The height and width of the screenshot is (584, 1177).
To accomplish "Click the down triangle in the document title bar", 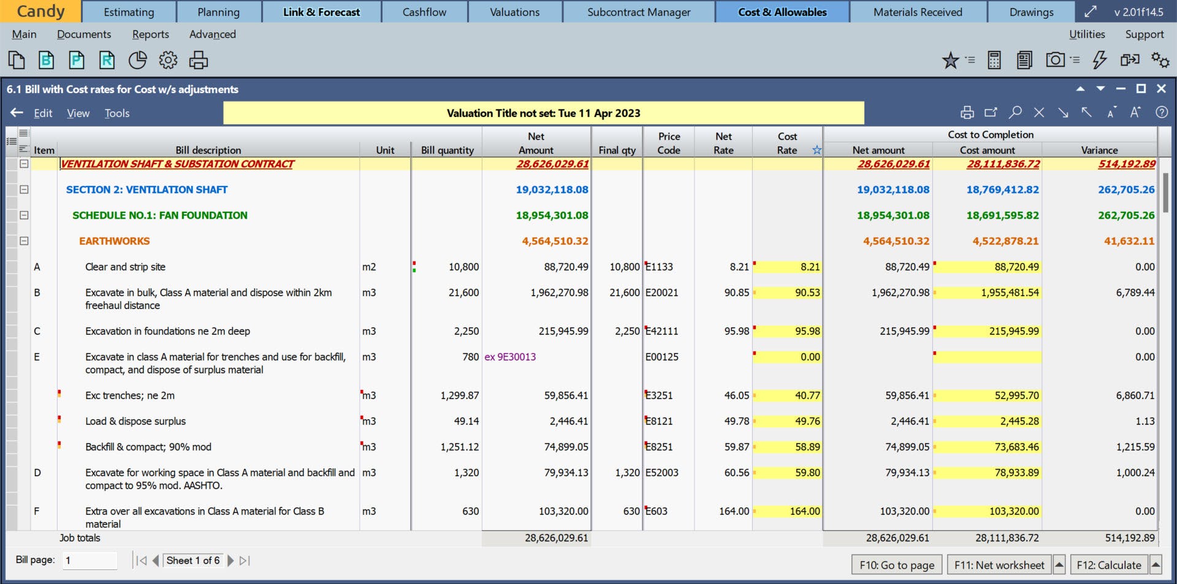I will pyautogui.click(x=1100, y=89).
